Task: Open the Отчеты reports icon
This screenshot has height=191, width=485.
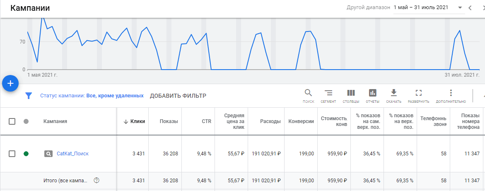Action: (373, 93)
